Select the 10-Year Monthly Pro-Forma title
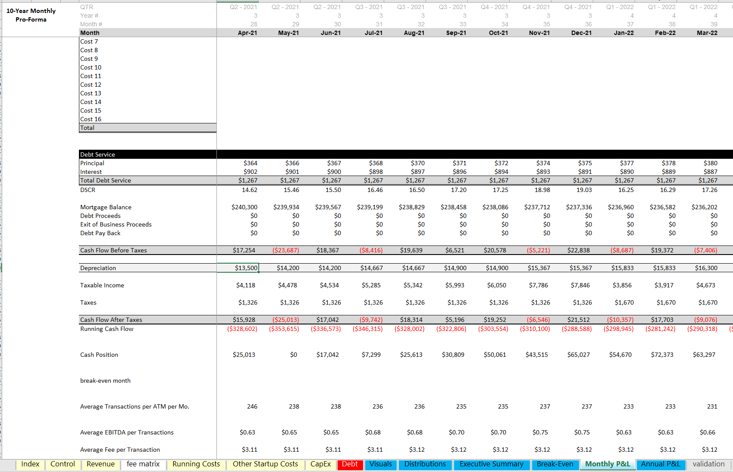The height and width of the screenshot is (472, 733). [x=31, y=15]
